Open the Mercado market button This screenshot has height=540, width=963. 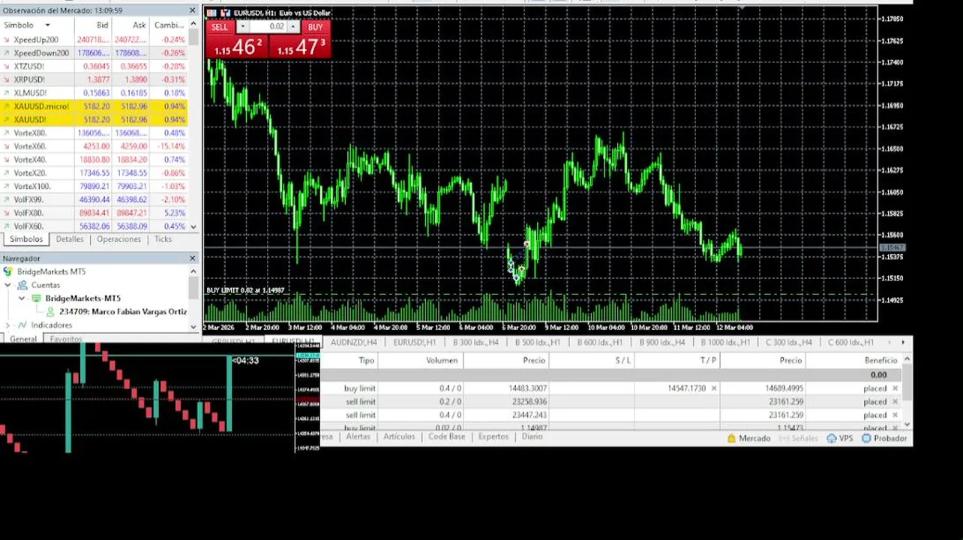click(748, 438)
